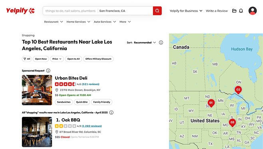
Task: Expand Yelpify for Business menu
Action: 186,11
